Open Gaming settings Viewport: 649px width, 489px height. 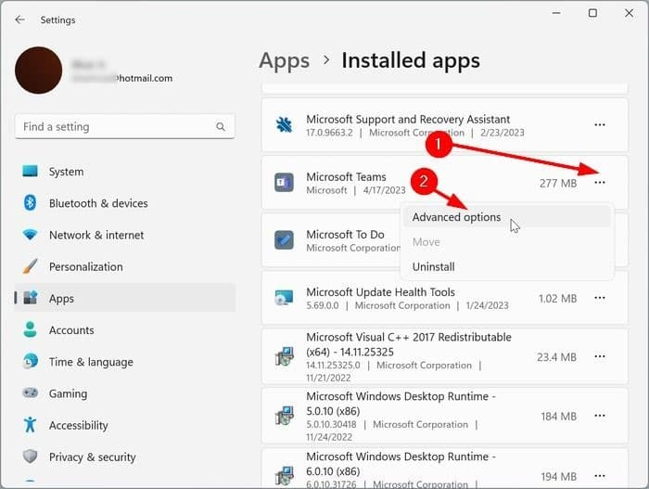coord(124,393)
